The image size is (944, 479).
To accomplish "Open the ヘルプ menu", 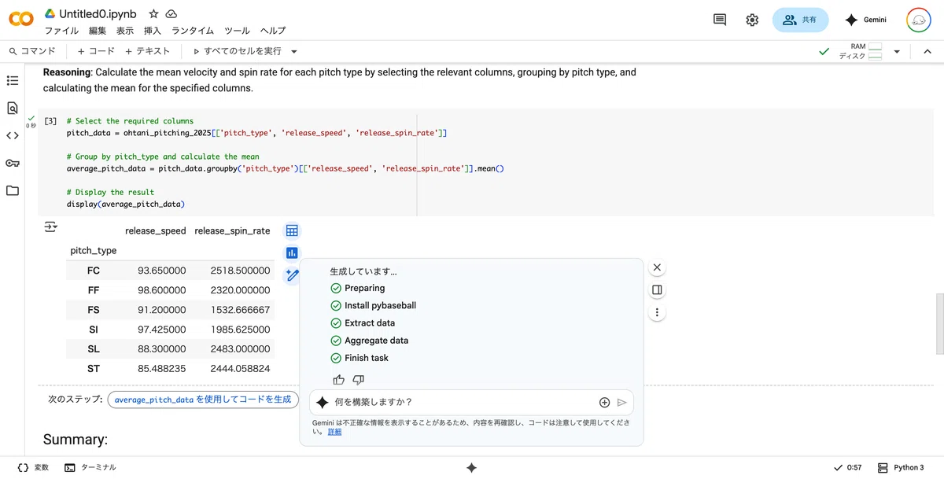I will [273, 31].
